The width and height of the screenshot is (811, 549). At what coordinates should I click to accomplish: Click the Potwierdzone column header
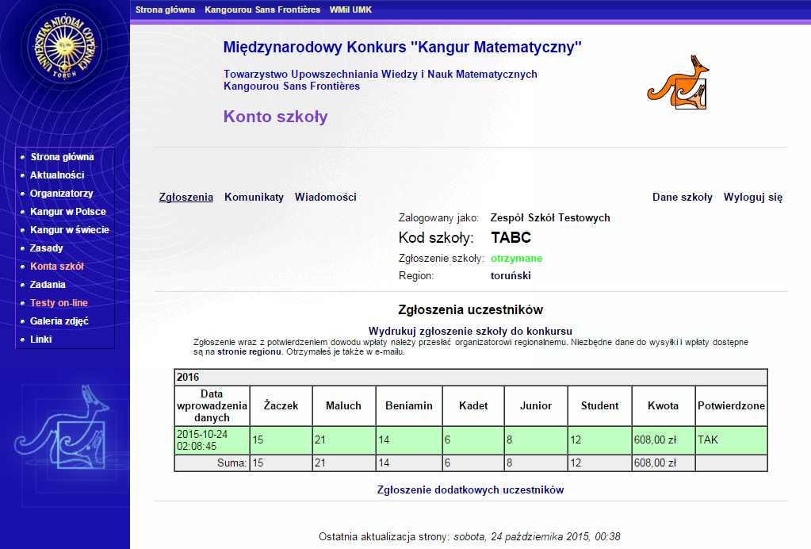coord(731,405)
